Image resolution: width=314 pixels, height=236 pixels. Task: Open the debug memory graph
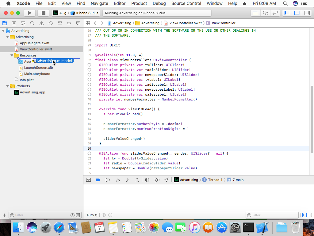coord(157,180)
